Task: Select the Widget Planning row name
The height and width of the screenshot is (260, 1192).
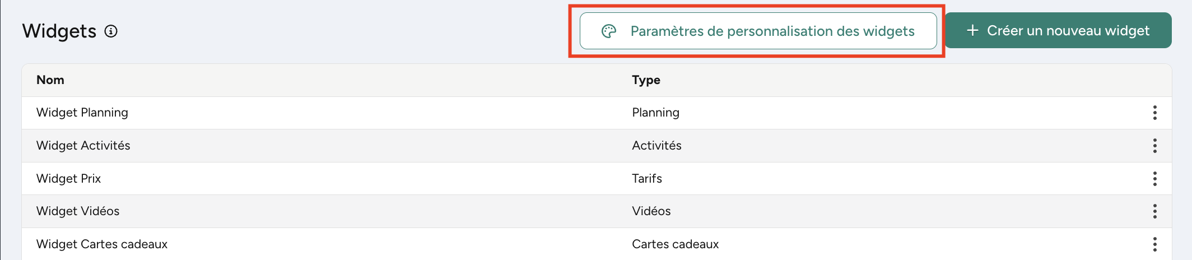Action: pos(82,113)
